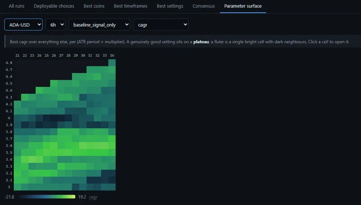Viewport: 361px width, 205px height.
Task: Open the ADA-USD coin dropdown
Action: click(x=24, y=25)
